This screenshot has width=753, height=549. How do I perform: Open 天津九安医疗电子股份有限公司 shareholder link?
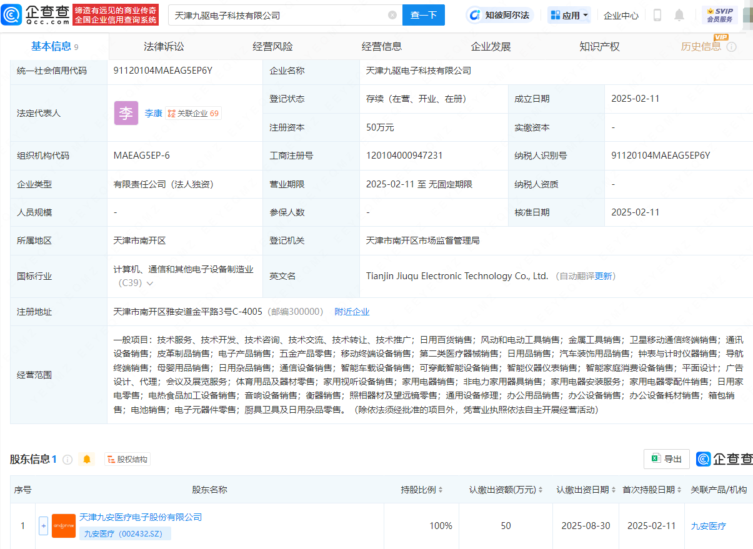[x=141, y=517]
